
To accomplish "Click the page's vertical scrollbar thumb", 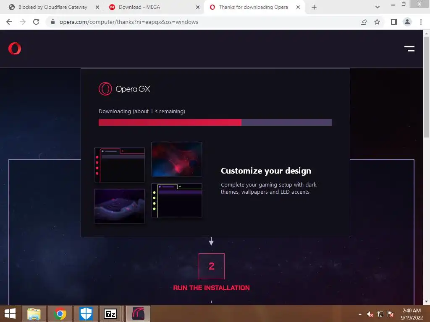I will click(x=426, y=87).
